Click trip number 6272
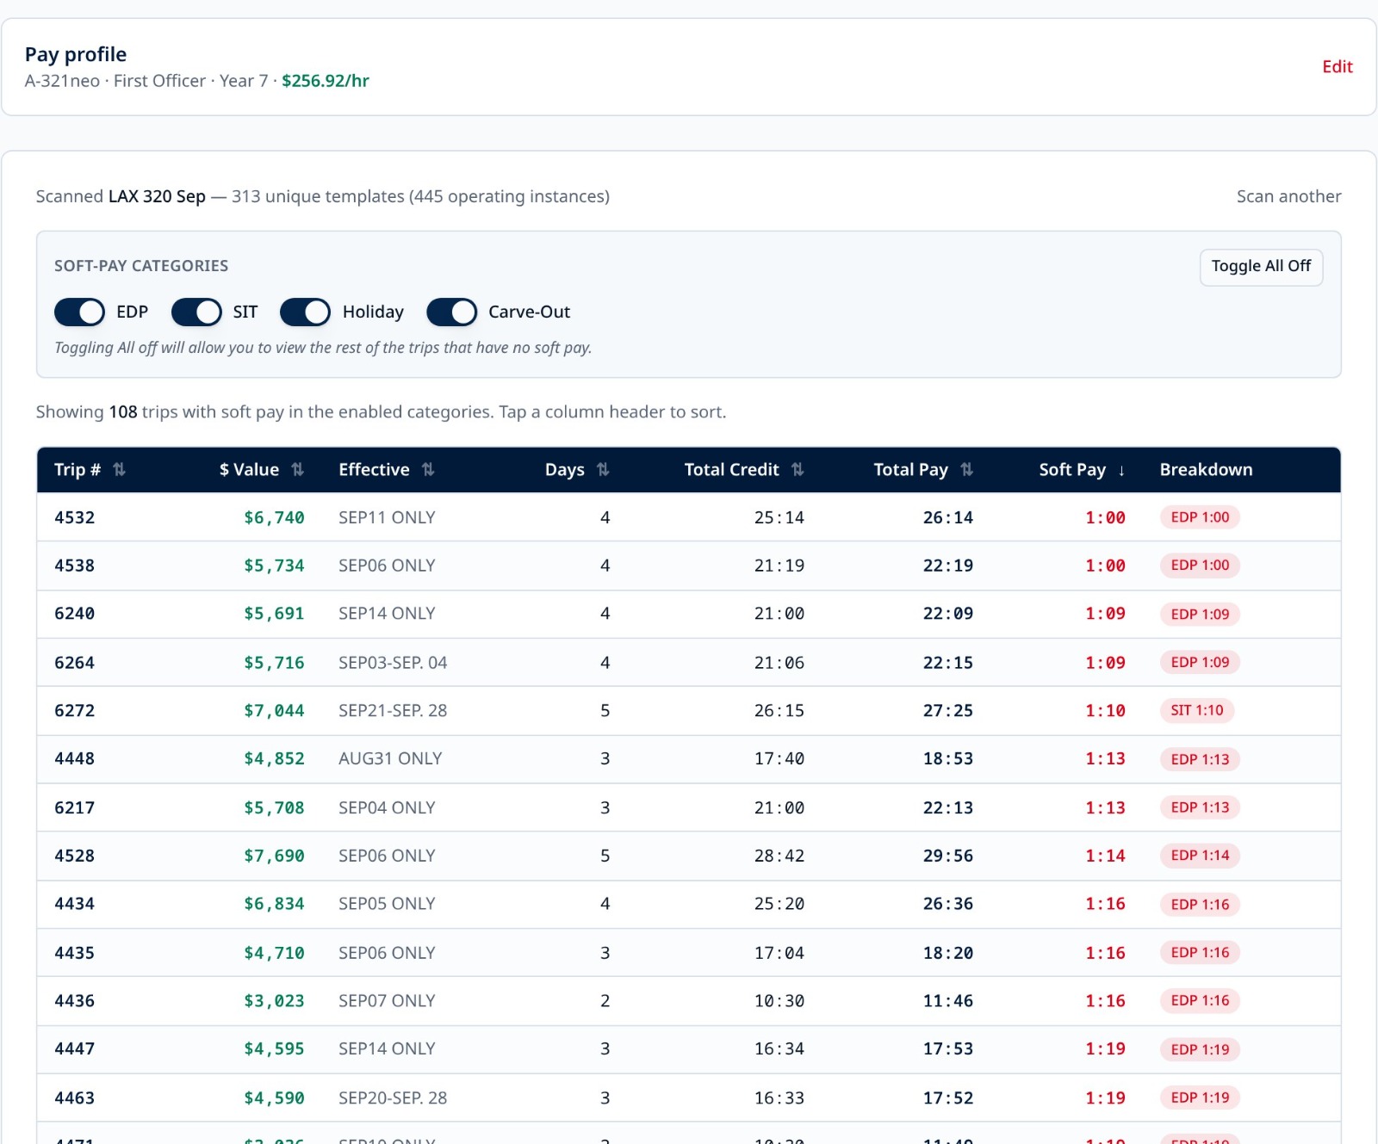1378x1144 pixels. click(x=74, y=711)
